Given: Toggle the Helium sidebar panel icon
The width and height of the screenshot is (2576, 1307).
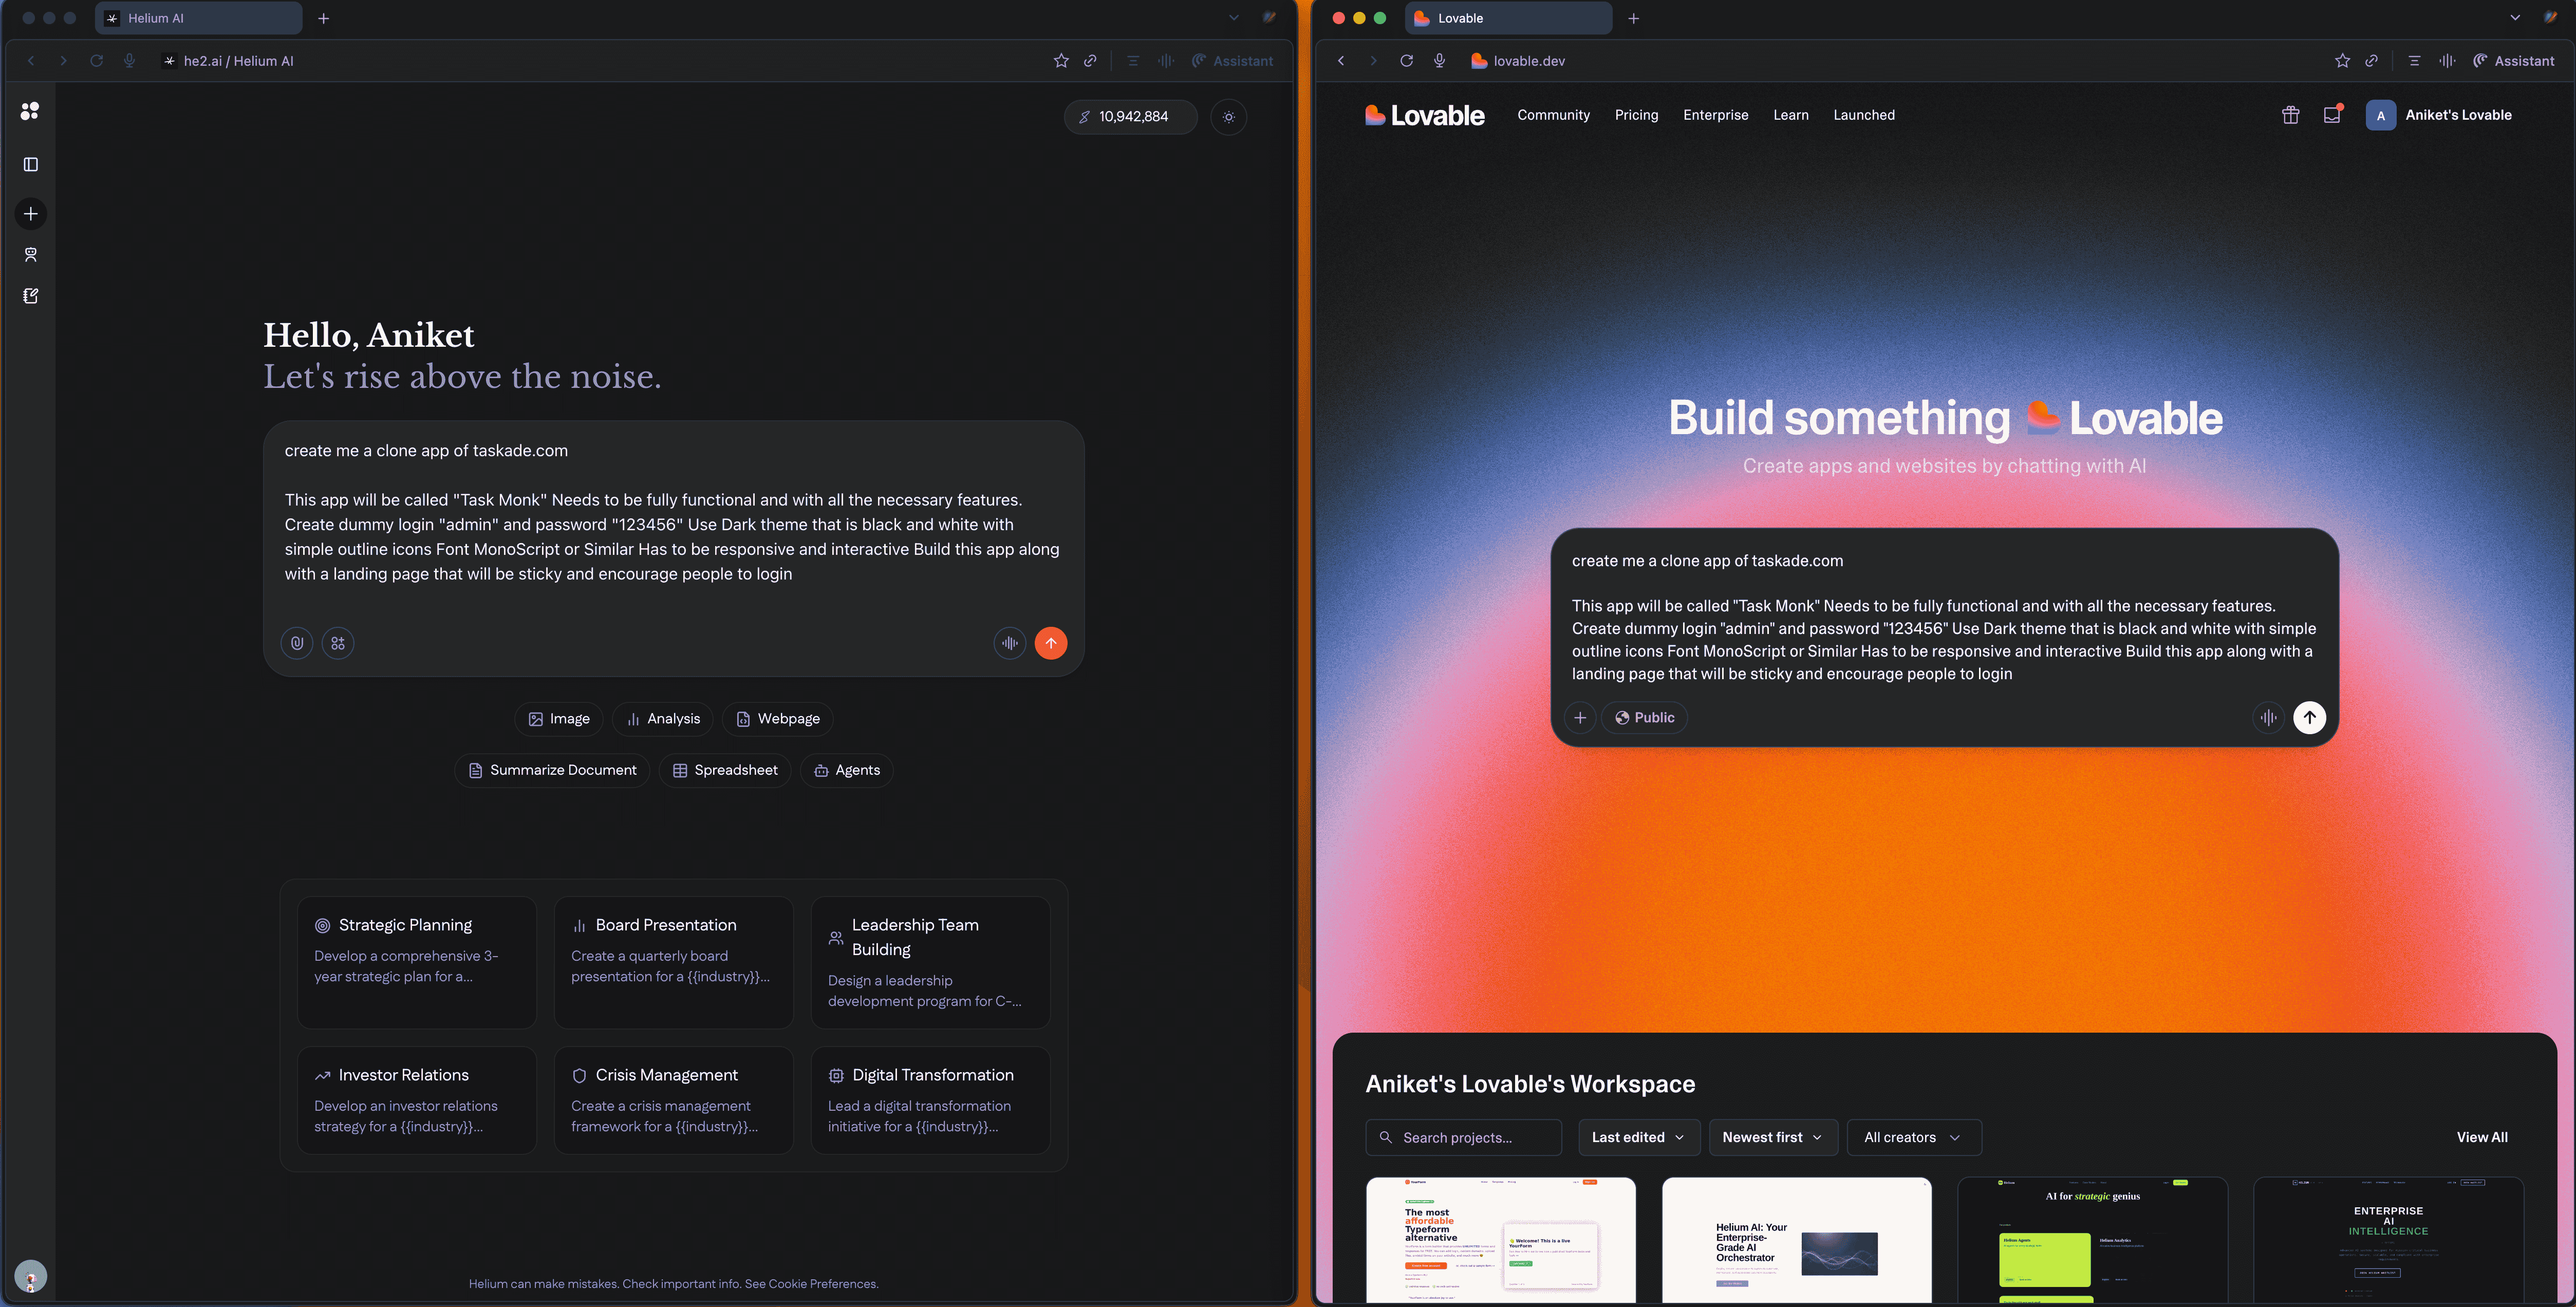Looking at the screenshot, I should point(31,164).
